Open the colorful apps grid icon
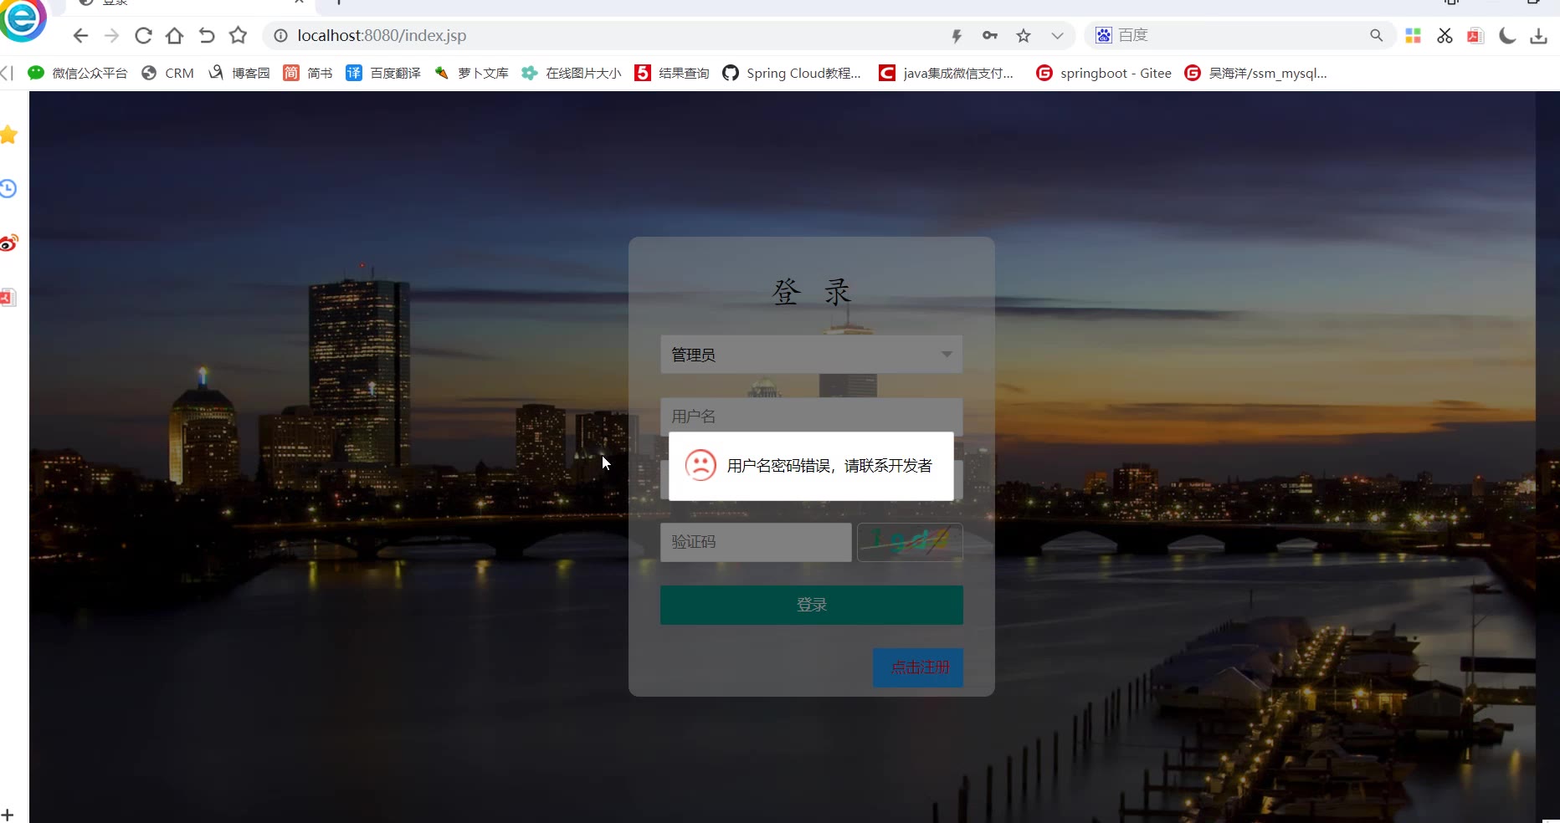 click(1413, 35)
